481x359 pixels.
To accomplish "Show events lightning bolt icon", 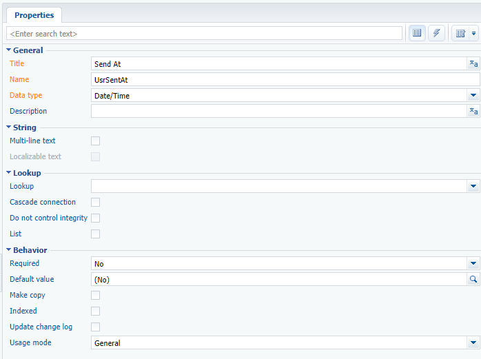I will pyautogui.click(x=436, y=33).
